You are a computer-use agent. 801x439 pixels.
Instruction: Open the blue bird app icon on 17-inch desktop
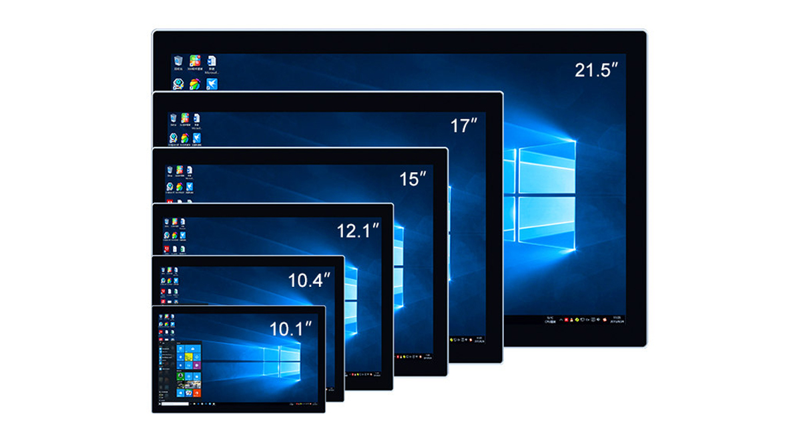pos(197,137)
